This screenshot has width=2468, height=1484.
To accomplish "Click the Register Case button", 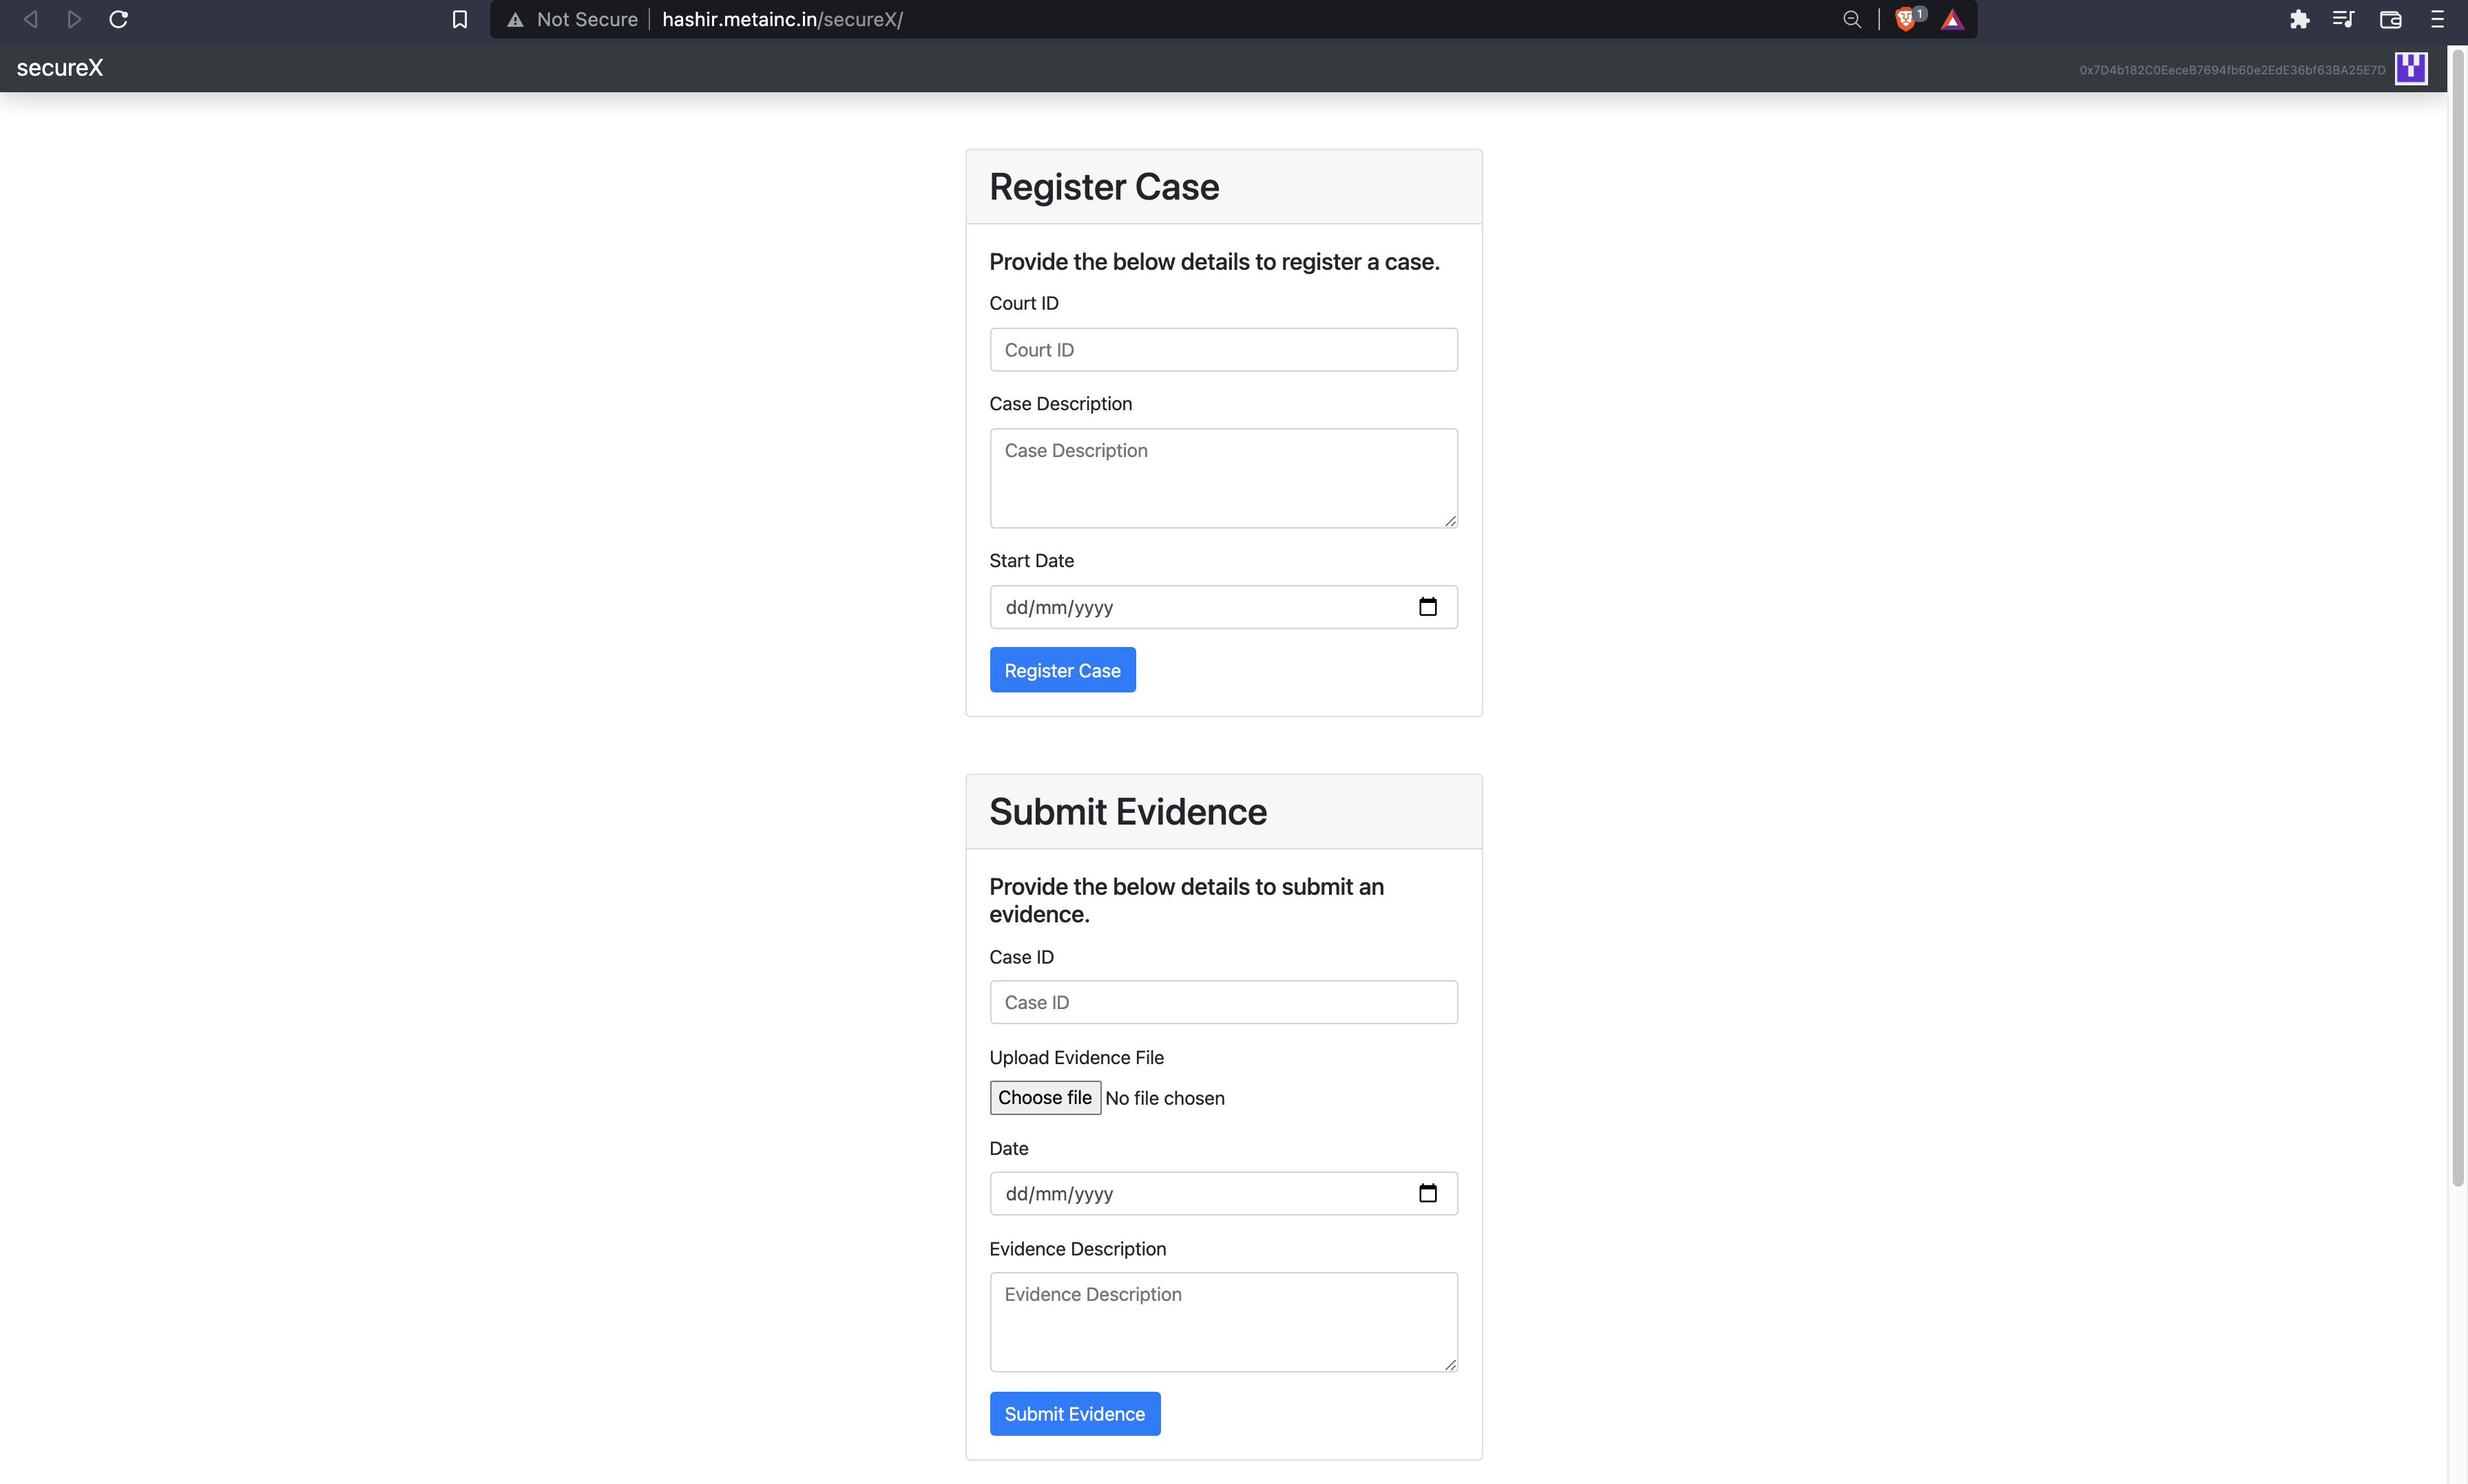I will [x=1063, y=670].
